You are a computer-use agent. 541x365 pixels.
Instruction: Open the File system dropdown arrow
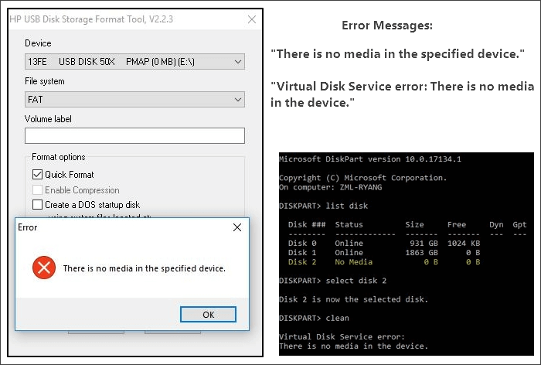236,100
